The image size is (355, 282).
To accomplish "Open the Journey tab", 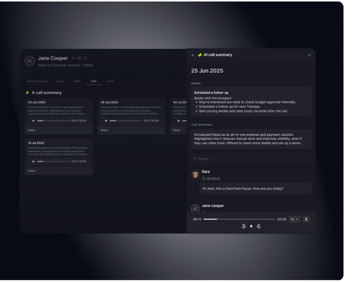I will click(x=59, y=81).
